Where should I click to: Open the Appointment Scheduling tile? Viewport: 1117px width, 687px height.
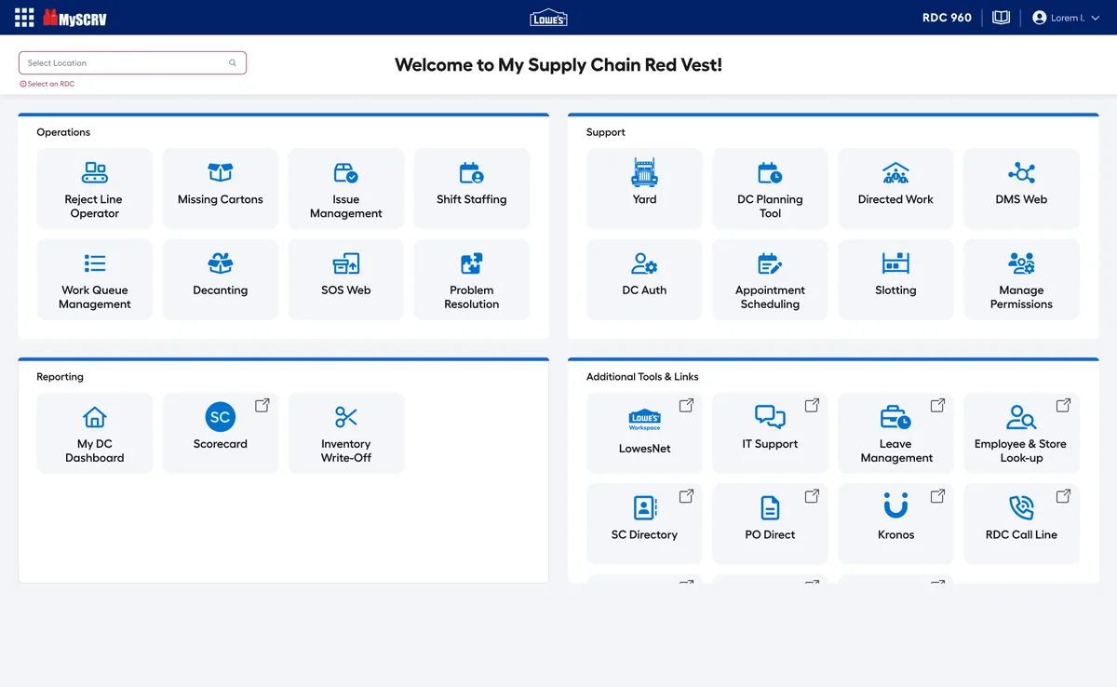coord(770,279)
